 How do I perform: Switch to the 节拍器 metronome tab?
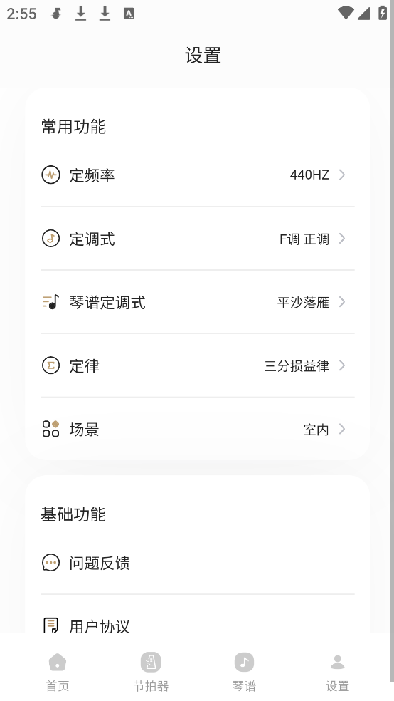[x=151, y=673]
